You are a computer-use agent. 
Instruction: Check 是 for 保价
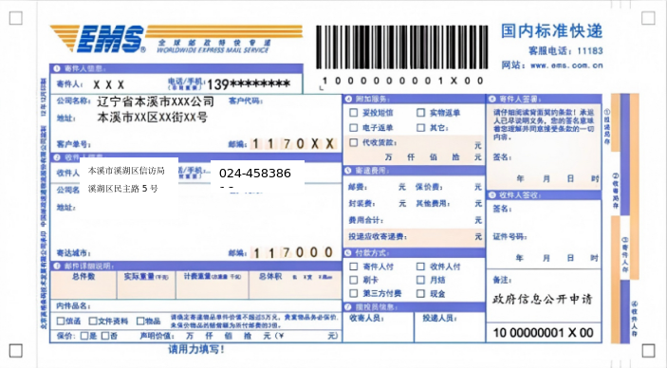coord(84,336)
